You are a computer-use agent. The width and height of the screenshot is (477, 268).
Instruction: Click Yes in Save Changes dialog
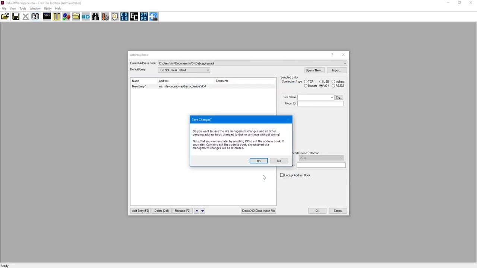tap(259, 161)
